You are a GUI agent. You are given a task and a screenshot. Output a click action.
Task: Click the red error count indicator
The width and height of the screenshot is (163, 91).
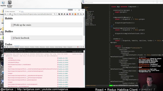tap(78, 47)
